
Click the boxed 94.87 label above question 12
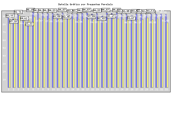[62, 10]
